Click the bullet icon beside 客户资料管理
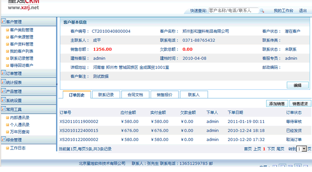This screenshot has height=172, width=312. [x=8, y=44]
